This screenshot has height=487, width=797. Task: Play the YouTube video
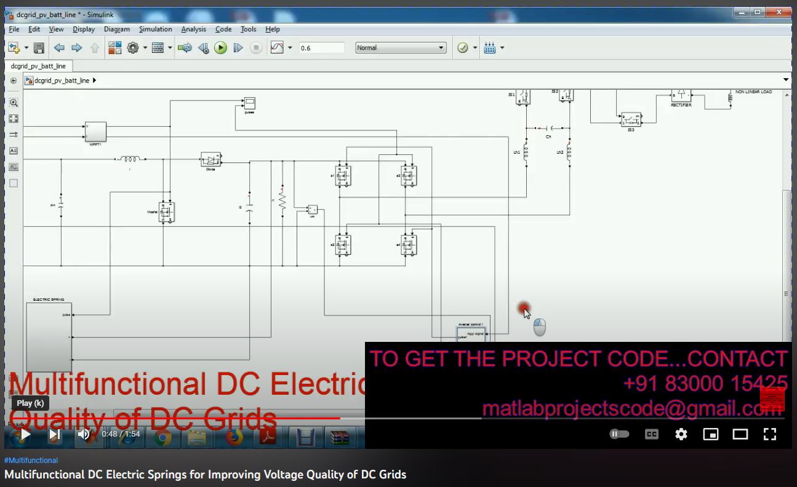coord(25,434)
